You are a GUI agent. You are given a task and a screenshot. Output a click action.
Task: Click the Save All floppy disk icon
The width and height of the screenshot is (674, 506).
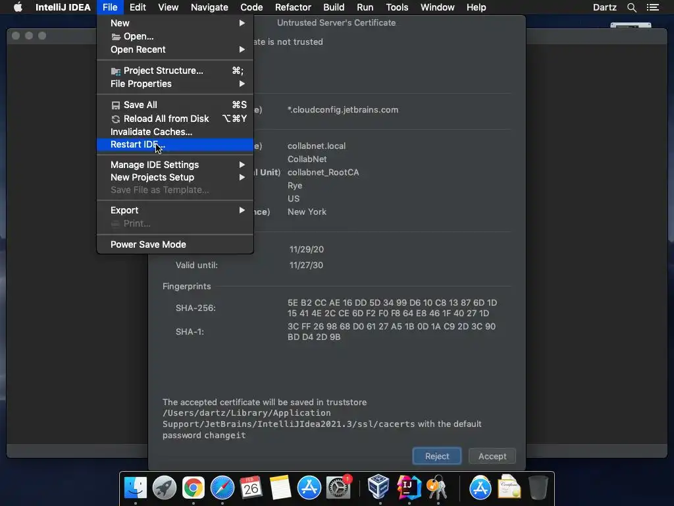click(x=116, y=105)
